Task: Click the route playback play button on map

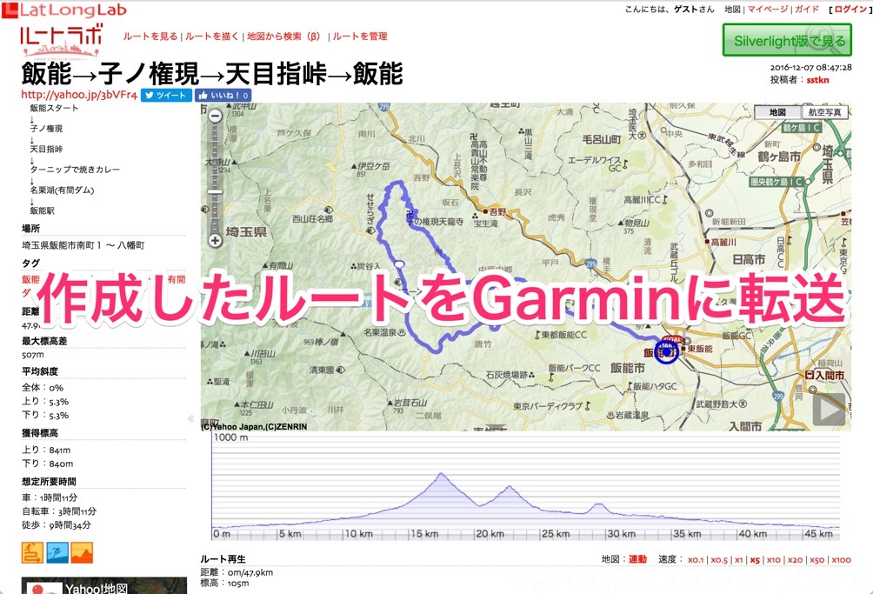Action: pyautogui.click(x=829, y=410)
